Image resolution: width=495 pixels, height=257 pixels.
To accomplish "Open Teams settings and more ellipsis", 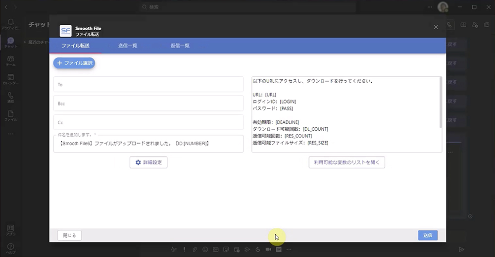I will 430,7.
